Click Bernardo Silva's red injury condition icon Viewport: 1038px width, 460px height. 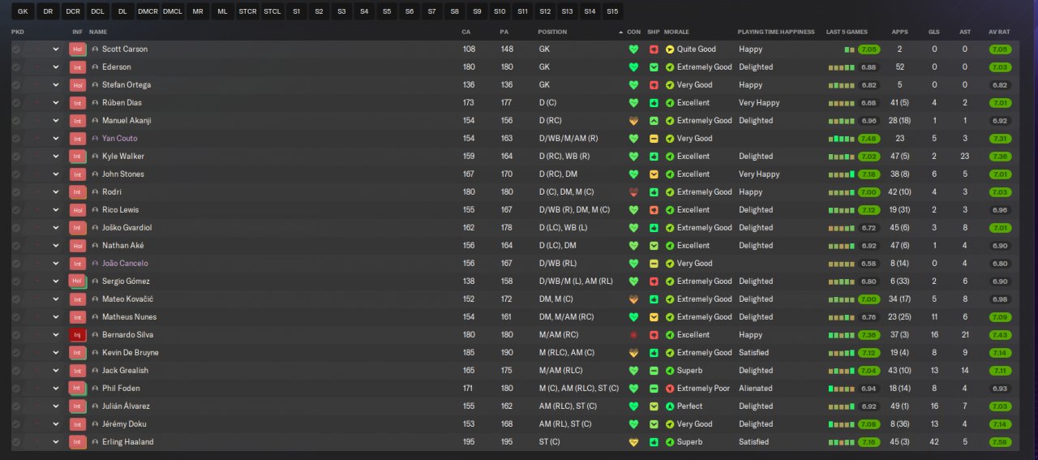tap(633, 335)
